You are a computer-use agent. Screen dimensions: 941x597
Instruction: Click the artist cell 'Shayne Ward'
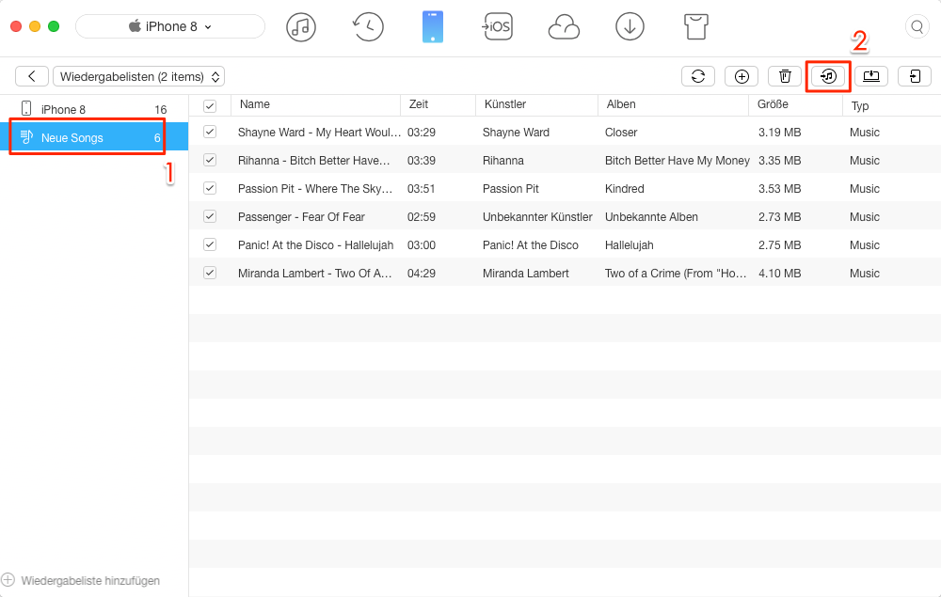[516, 133]
